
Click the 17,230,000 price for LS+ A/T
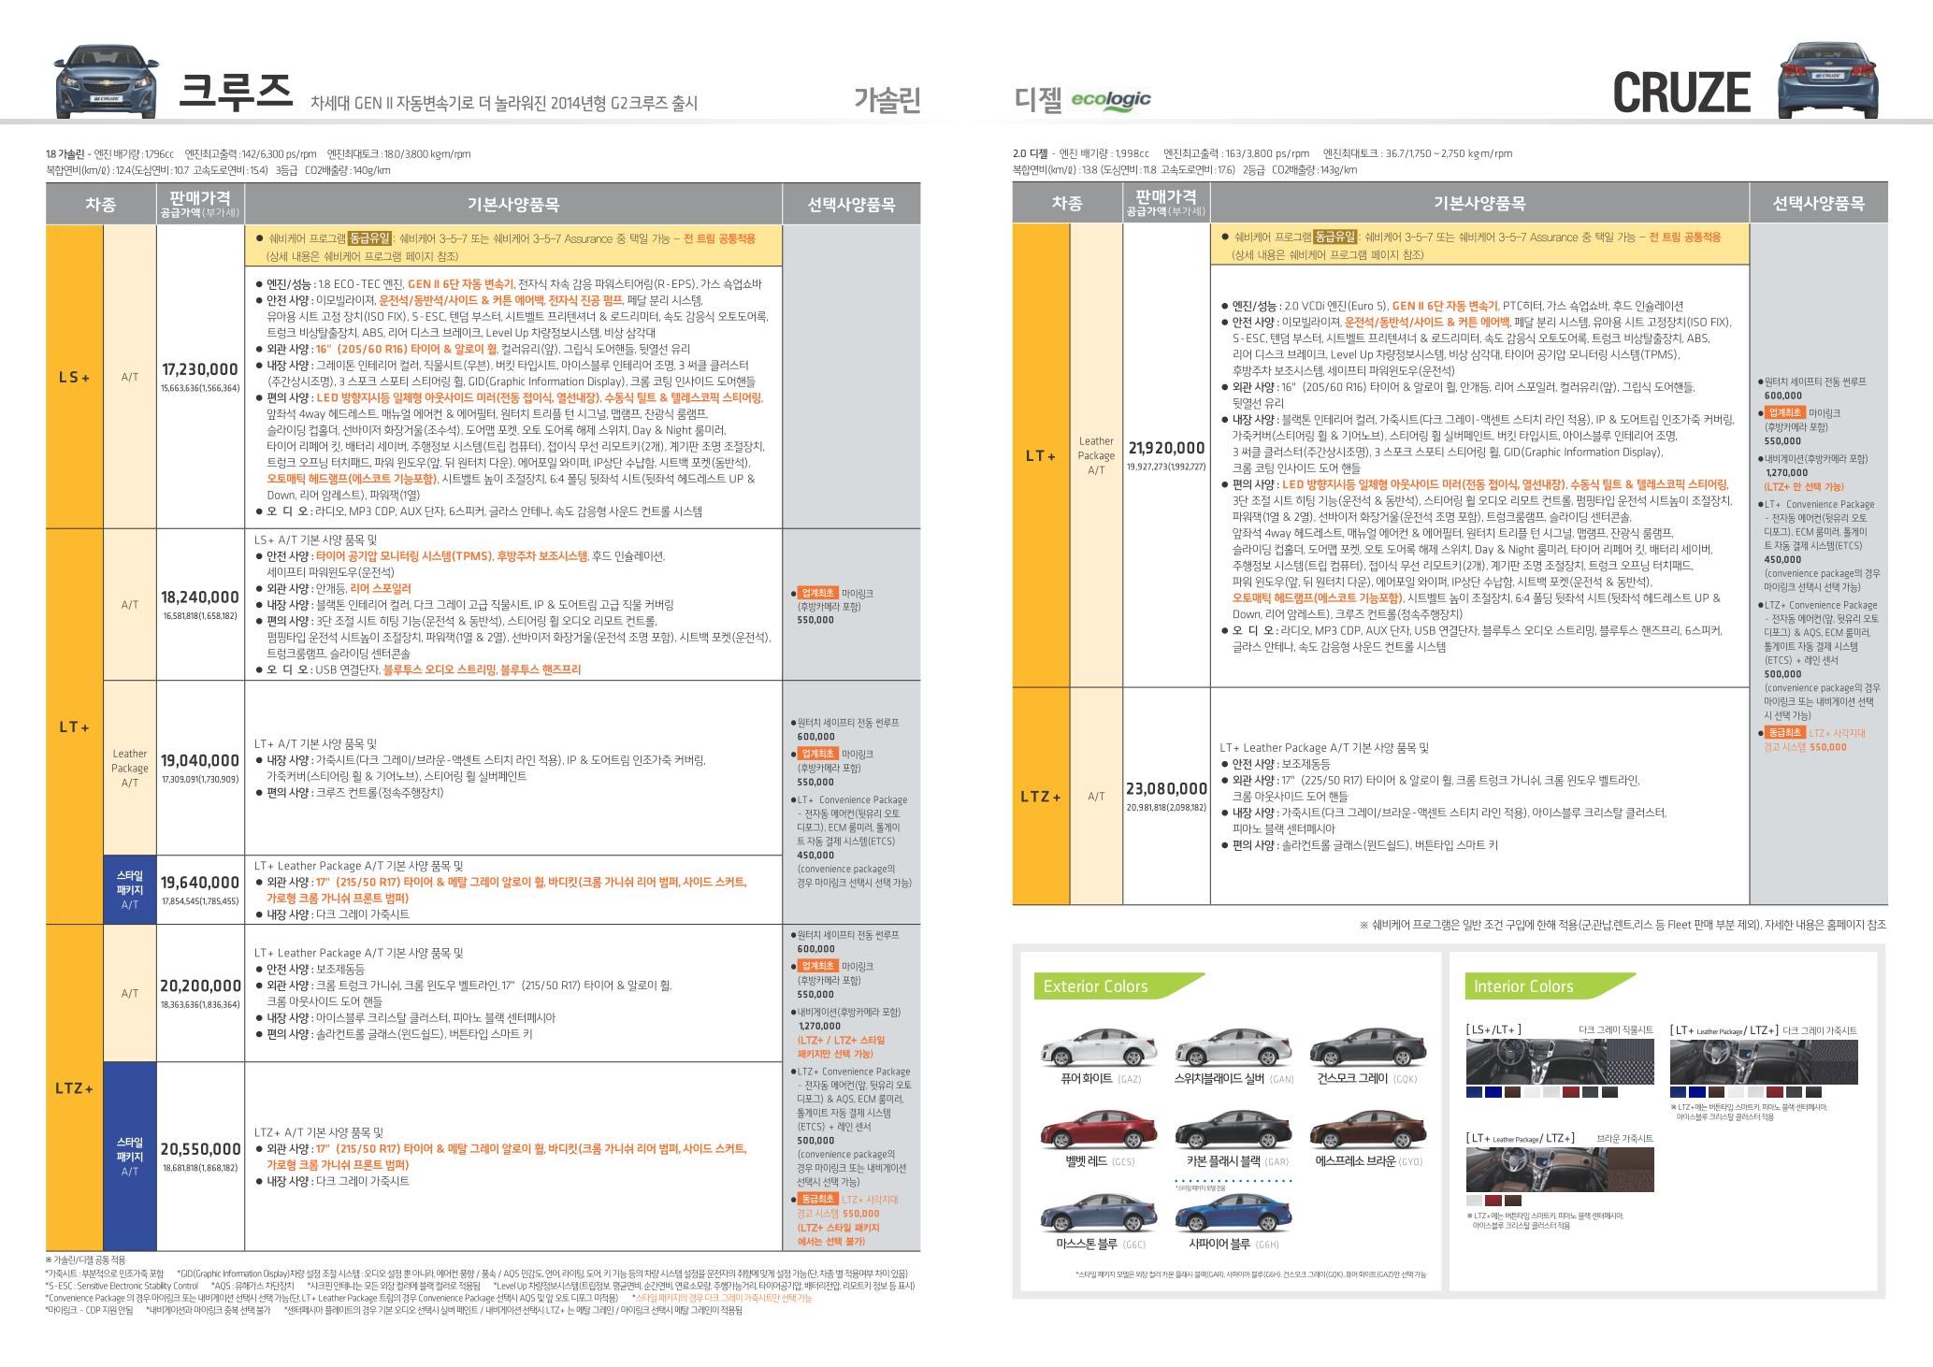tap(199, 369)
